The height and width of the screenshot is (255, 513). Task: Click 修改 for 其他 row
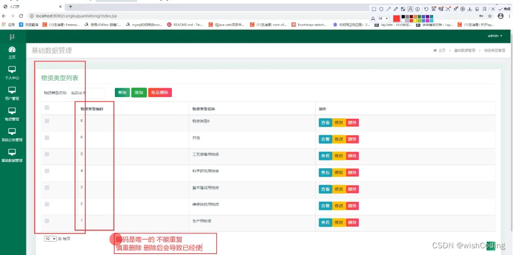(339, 139)
